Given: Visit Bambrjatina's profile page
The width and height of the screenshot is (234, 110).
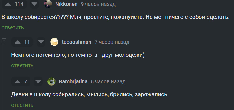Looking at the screenshot, I should pyautogui.click(x=73, y=81).
